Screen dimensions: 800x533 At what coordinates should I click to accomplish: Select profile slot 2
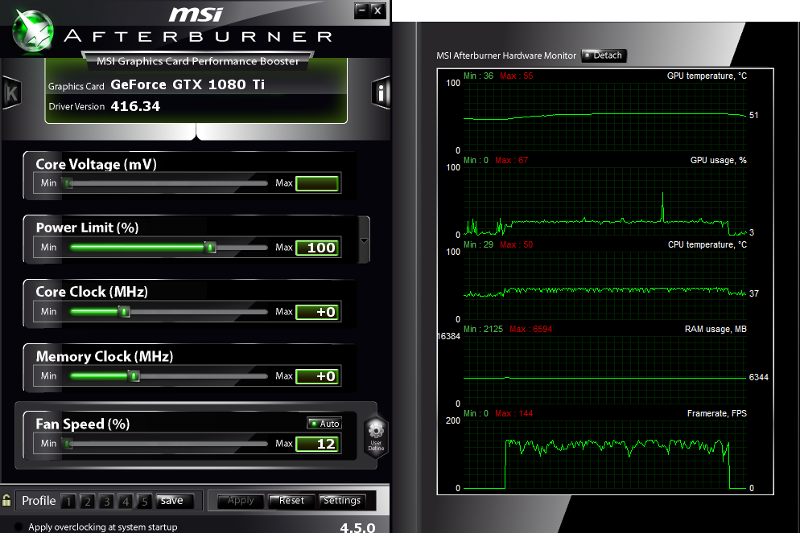tap(87, 502)
